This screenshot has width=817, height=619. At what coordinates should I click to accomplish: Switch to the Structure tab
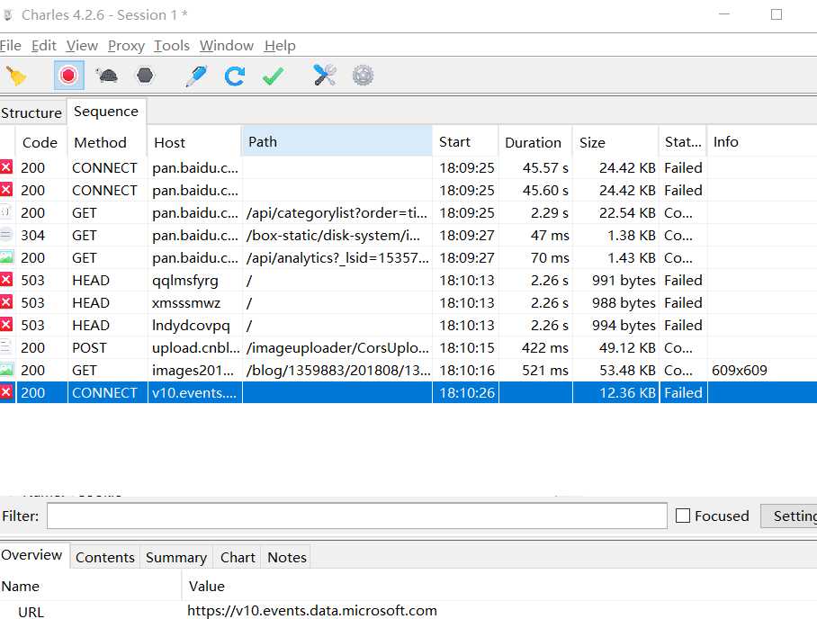31,113
